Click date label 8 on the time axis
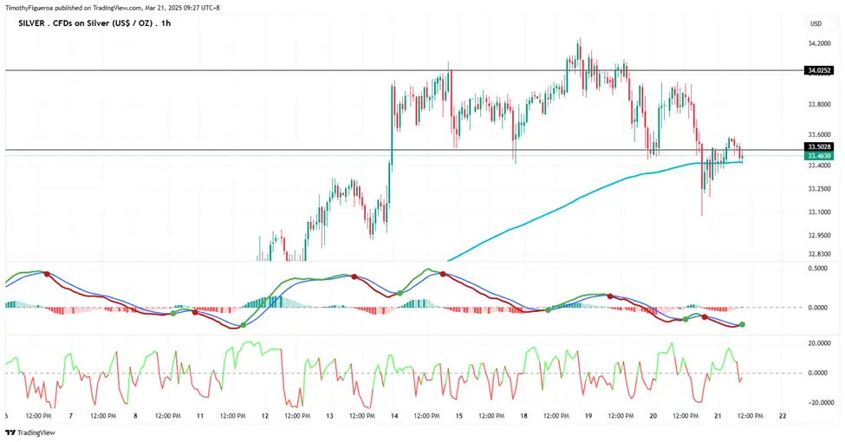The image size is (845, 442). coord(135,416)
